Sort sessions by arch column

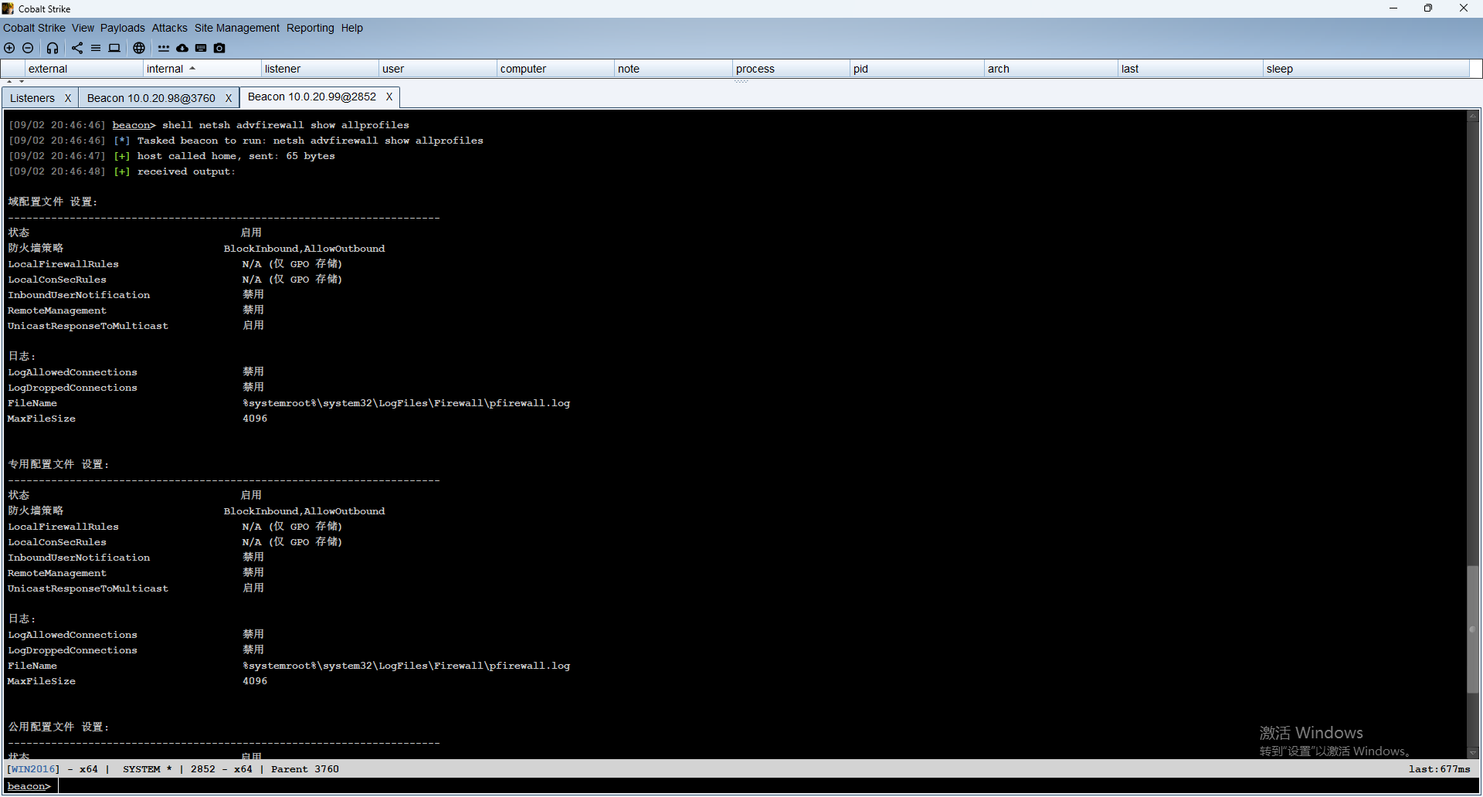pos(1051,69)
